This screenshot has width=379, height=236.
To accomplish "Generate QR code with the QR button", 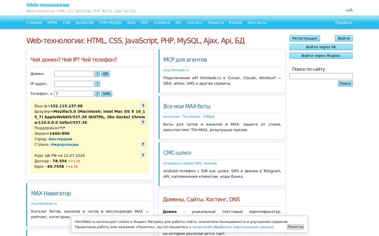I will click(105, 74).
